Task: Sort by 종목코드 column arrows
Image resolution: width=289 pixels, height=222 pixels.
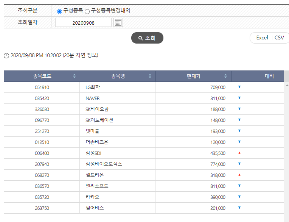Action: 74,76
